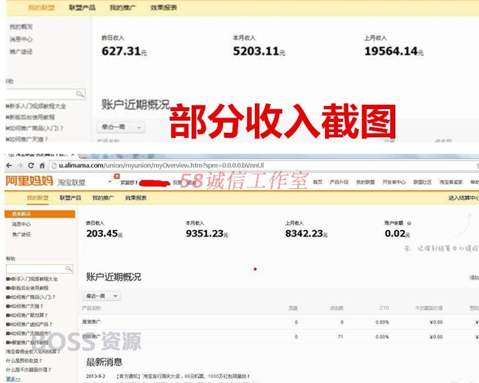The image size is (479, 383).
Task: Open 首页 in the top navigation
Action: click(317, 182)
